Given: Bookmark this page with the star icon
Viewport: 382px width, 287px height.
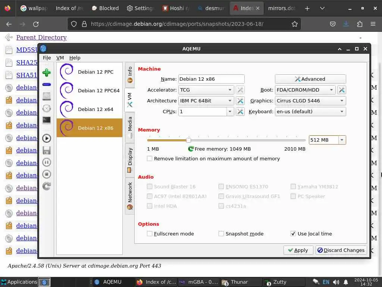Looking at the screenshot, I should [295, 24].
